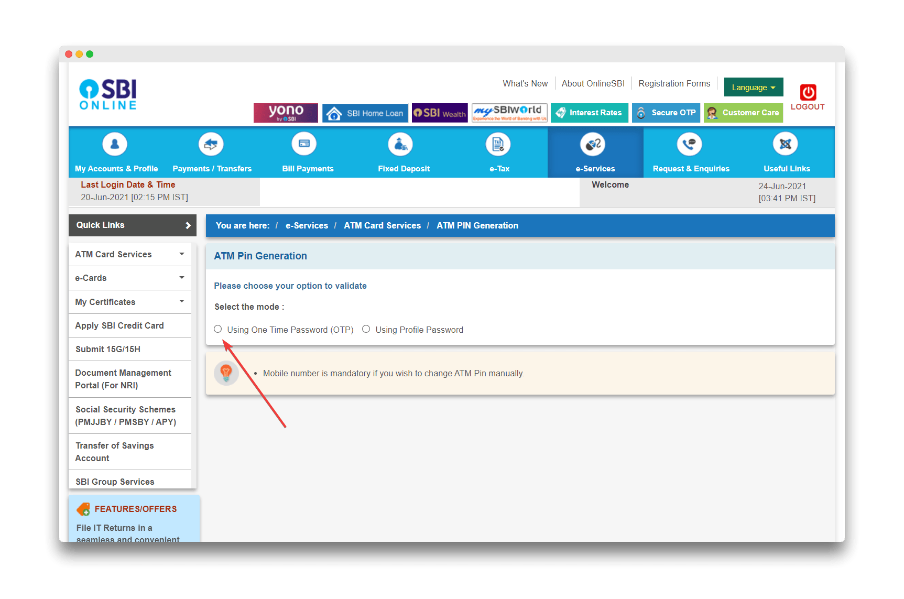Open the e-Tax section

[x=498, y=152]
